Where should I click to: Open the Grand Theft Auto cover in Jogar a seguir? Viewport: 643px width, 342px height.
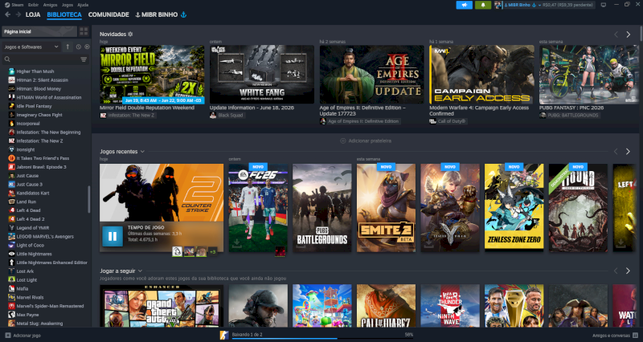[162, 306]
